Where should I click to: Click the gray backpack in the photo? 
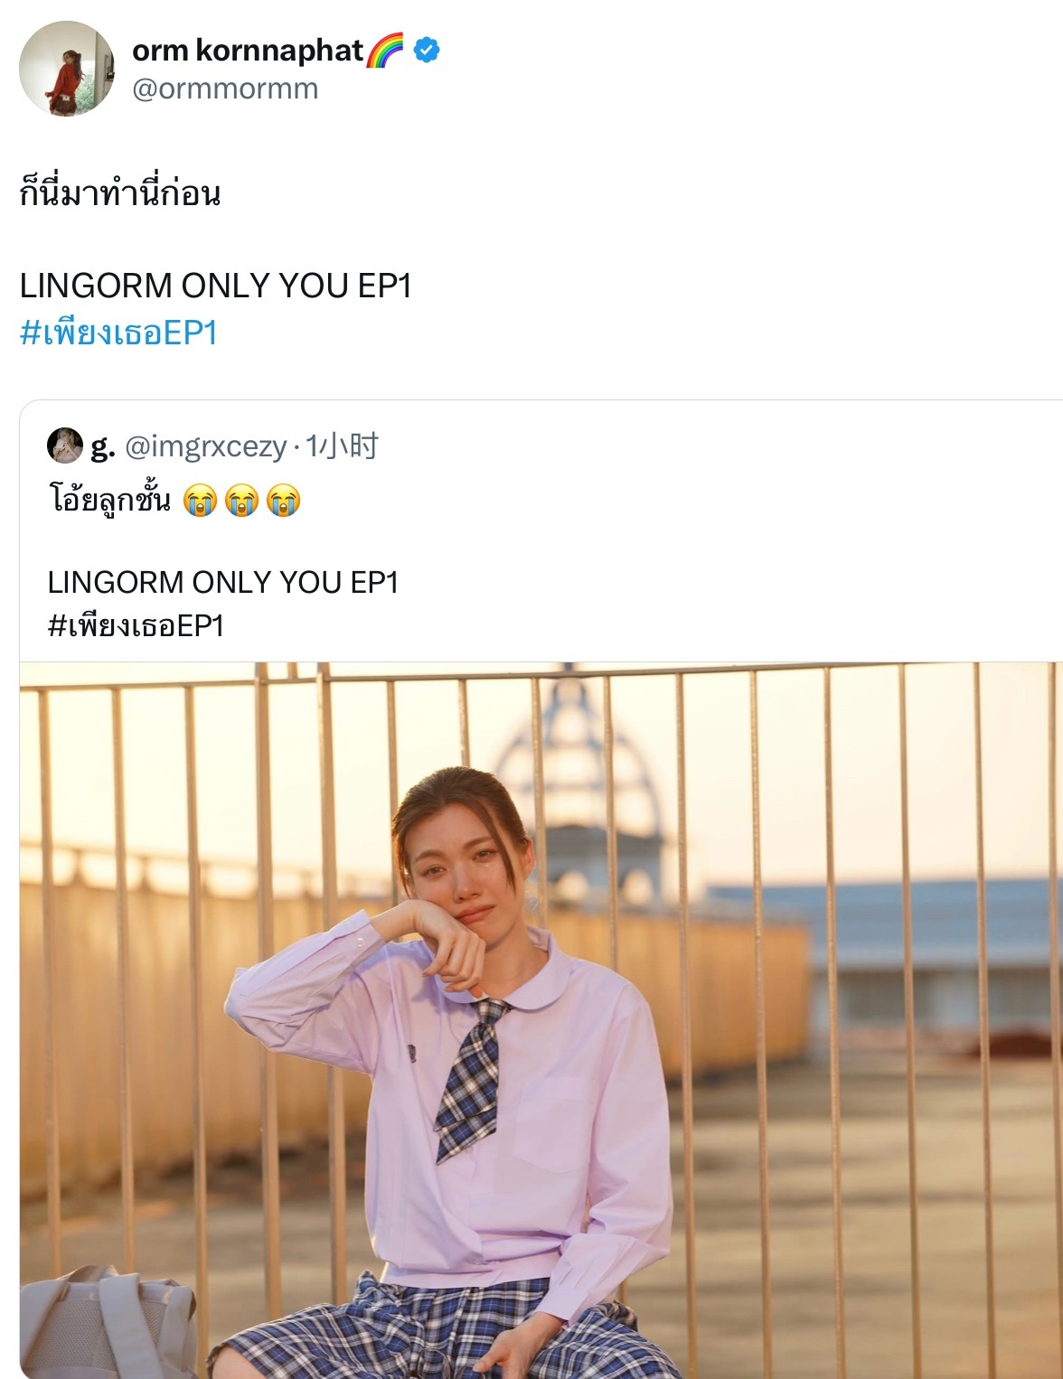[x=108, y=1322]
